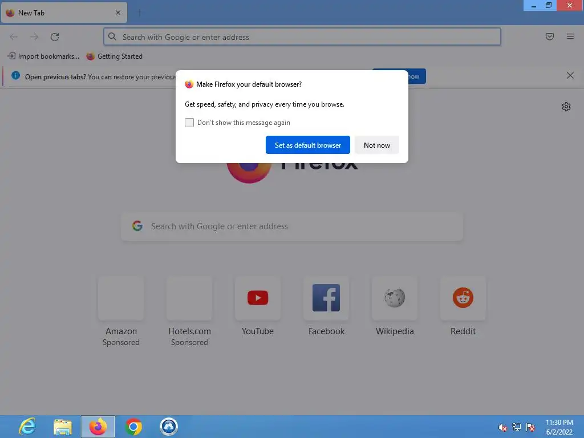
Task: Click the info icon in notification bar
Action: pyautogui.click(x=15, y=76)
